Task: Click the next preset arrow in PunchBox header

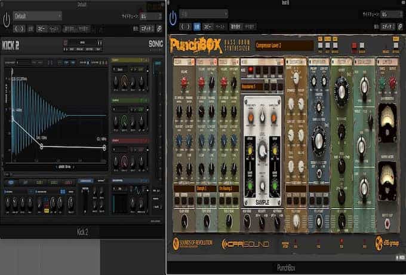Action: tap(189, 26)
